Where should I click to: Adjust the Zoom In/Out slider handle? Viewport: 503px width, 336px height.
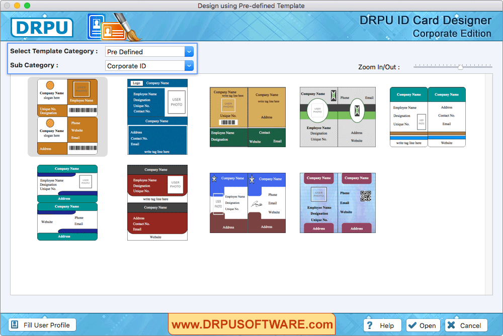(460, 67)
